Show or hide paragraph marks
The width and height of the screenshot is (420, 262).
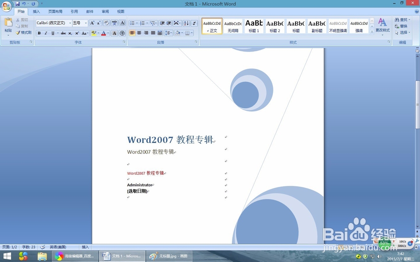tap(194, 23)
